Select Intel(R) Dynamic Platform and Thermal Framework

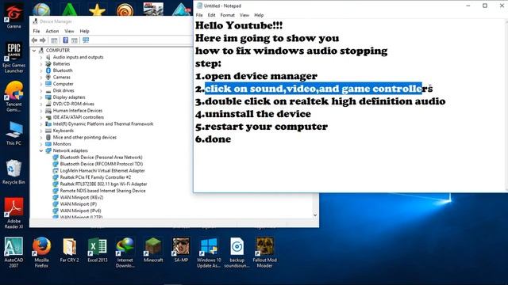103,123
